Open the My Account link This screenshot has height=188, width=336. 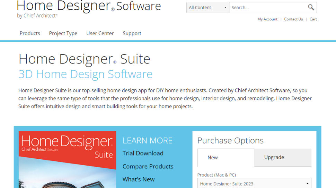pyautogui.click(x=267, y=19)
